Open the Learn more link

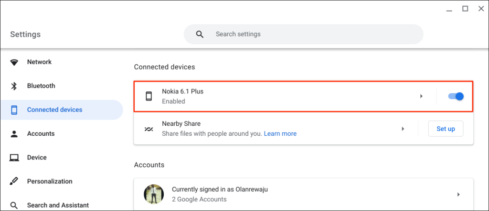(x=280, y=134)
